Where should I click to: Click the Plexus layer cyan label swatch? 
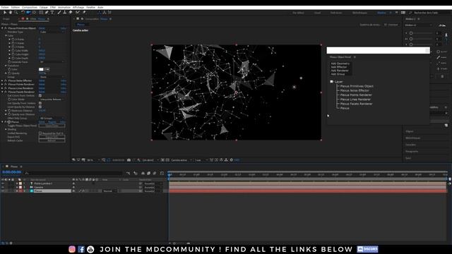coord(32,191)
